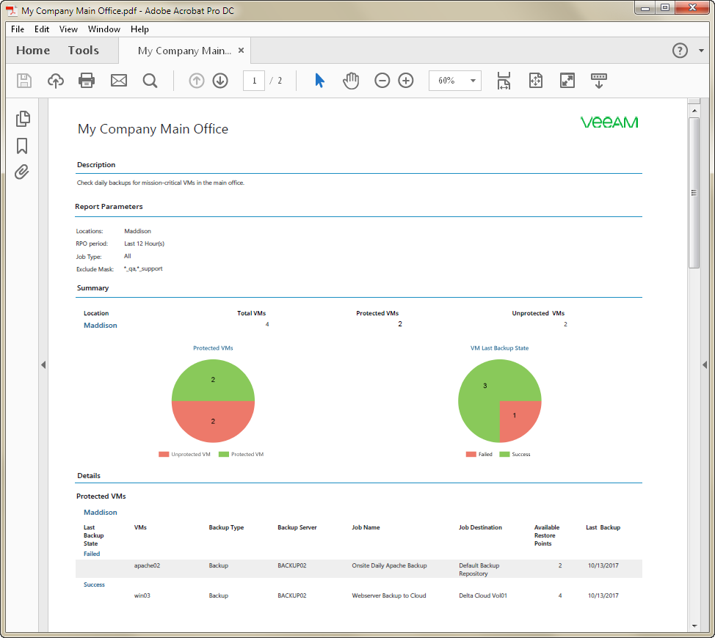Expand the right tools pane
Screen dimensions: 715x638
[705, 364]
